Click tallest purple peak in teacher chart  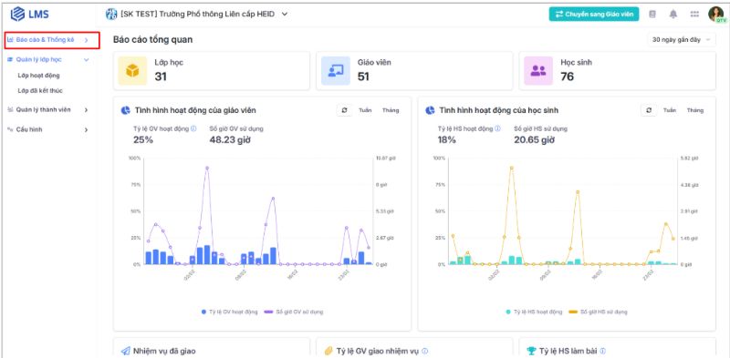tap(207, 168)
